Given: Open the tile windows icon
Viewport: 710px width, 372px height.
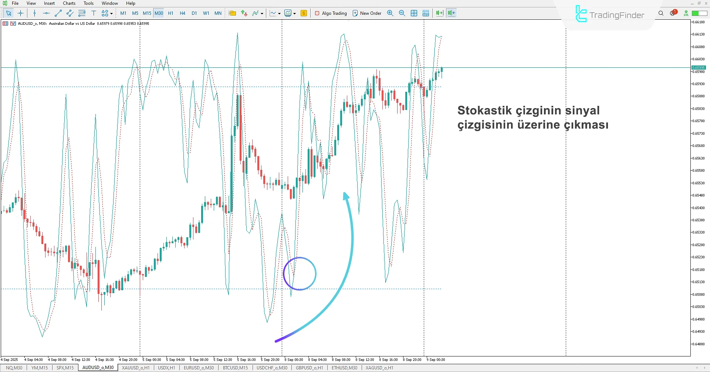Looking at the screenshot, I should (414, 13).
